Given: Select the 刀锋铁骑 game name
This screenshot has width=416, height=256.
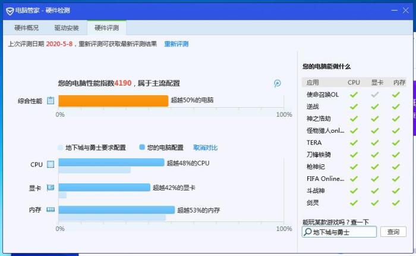Looking at the screenshot, I should pos(319,155).
